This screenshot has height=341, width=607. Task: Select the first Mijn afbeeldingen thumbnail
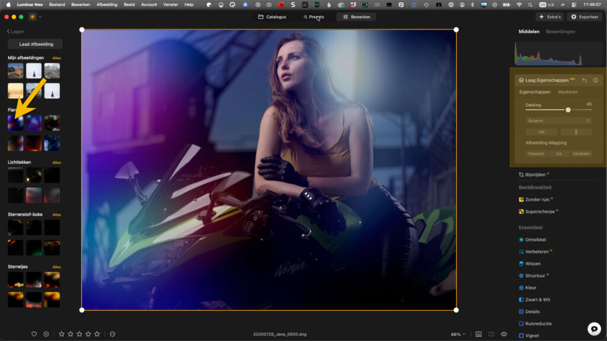[15, 71]
